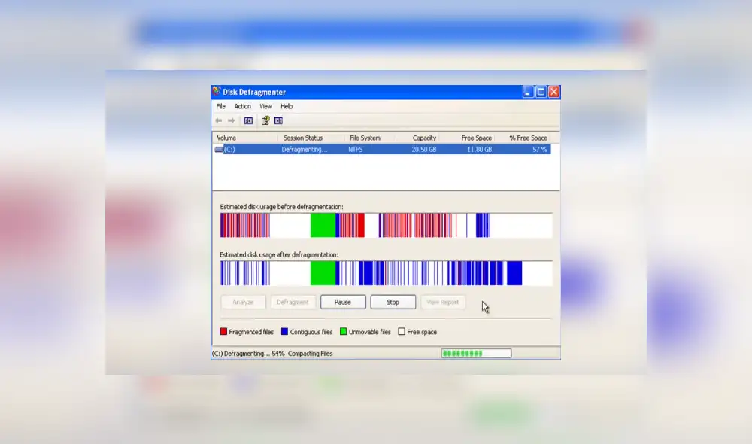Toggle the Show/Hide Action Pane toolbar icon
752x444 pixels.
(279, 120)
